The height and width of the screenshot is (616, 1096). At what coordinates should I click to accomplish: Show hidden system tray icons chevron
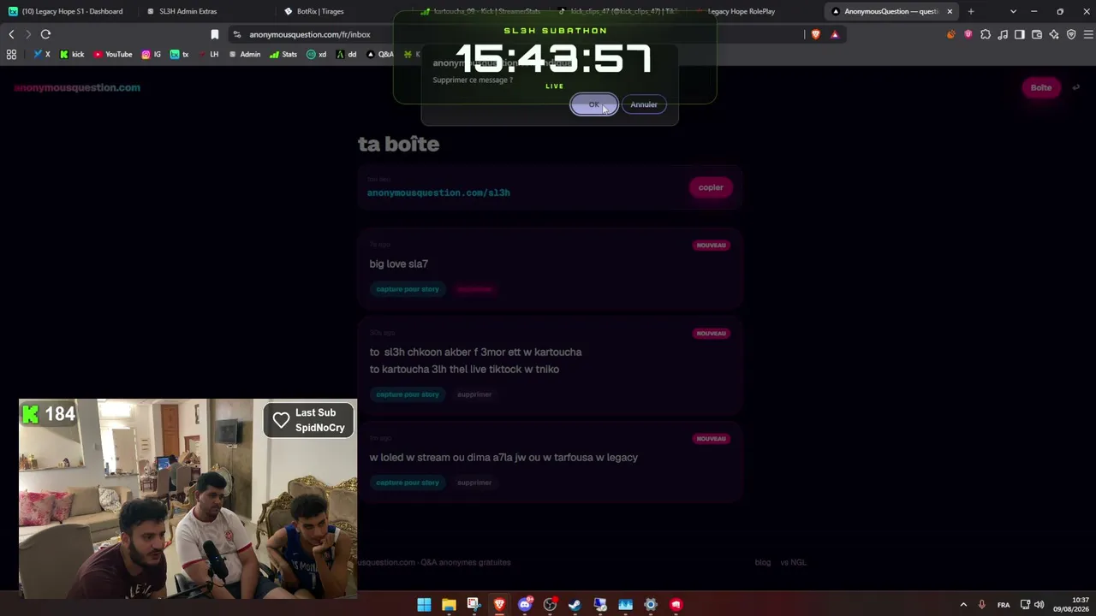point(963,605)
